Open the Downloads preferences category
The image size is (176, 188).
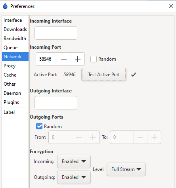15,29
